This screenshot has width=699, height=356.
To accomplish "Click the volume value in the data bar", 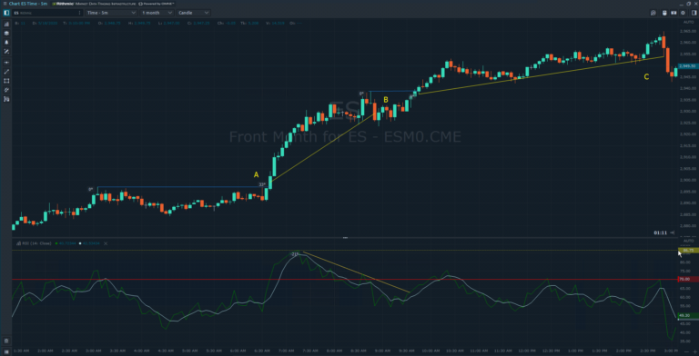I will [278, 23].
